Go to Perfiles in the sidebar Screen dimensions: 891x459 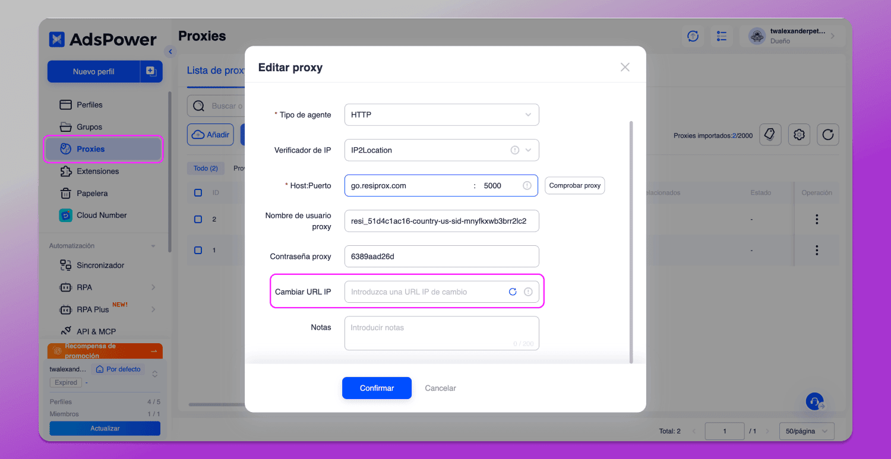coord(90,105)
